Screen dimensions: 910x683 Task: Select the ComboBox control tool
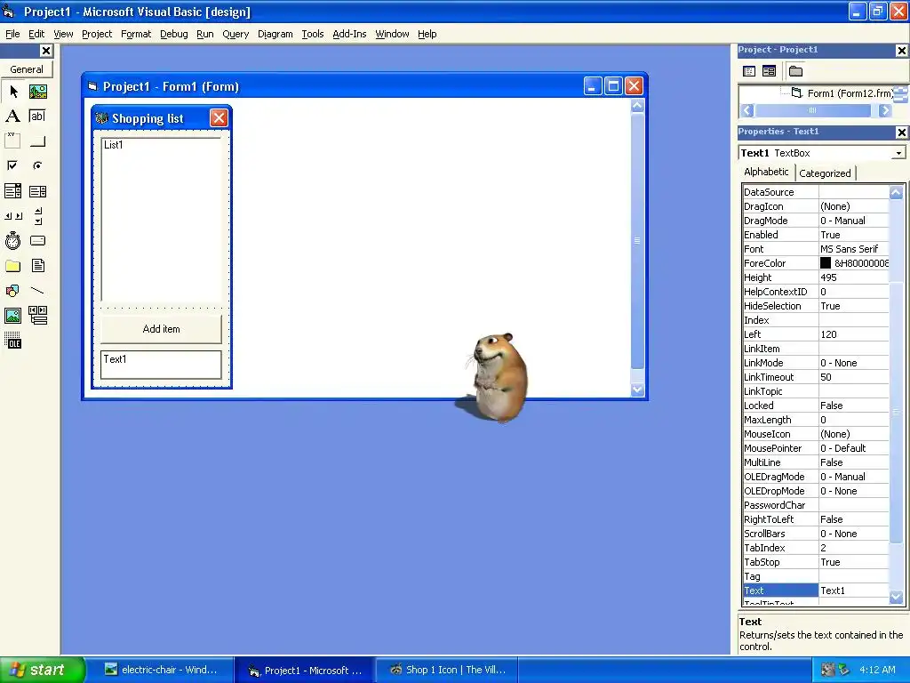click(x=13, y=190)
